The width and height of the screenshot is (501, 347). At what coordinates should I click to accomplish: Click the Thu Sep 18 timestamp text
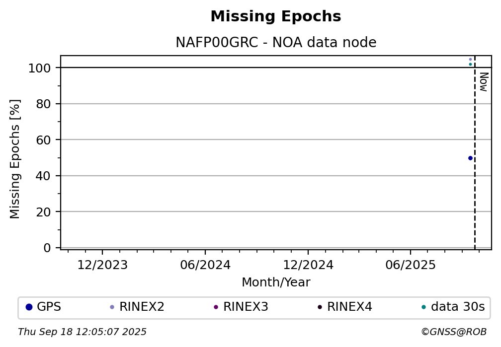pyautogui.click(x=82, y=332)
